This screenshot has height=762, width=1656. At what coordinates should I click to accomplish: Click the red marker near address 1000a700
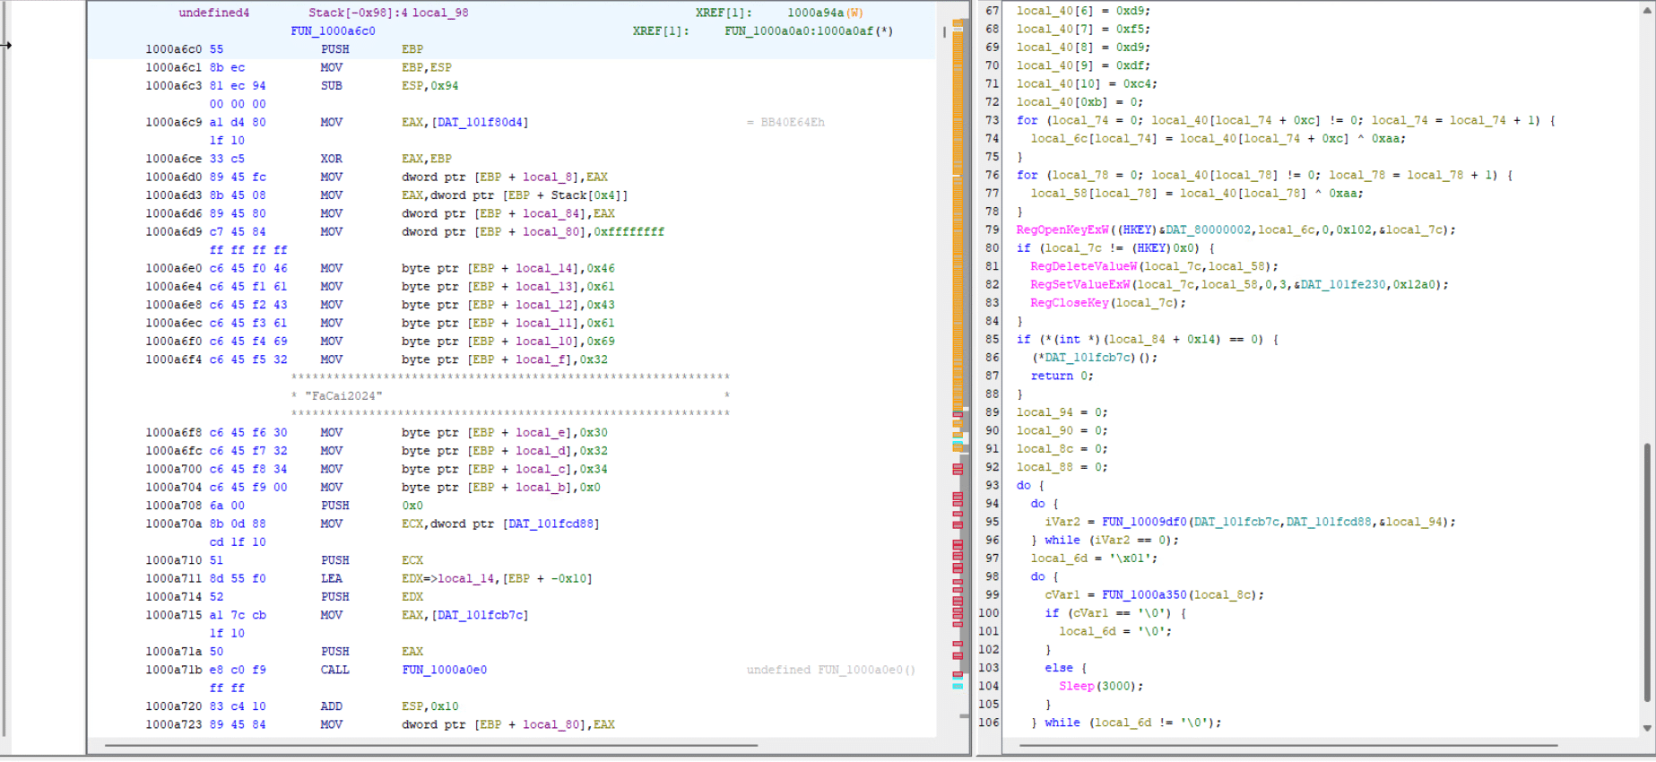[958, 469]
